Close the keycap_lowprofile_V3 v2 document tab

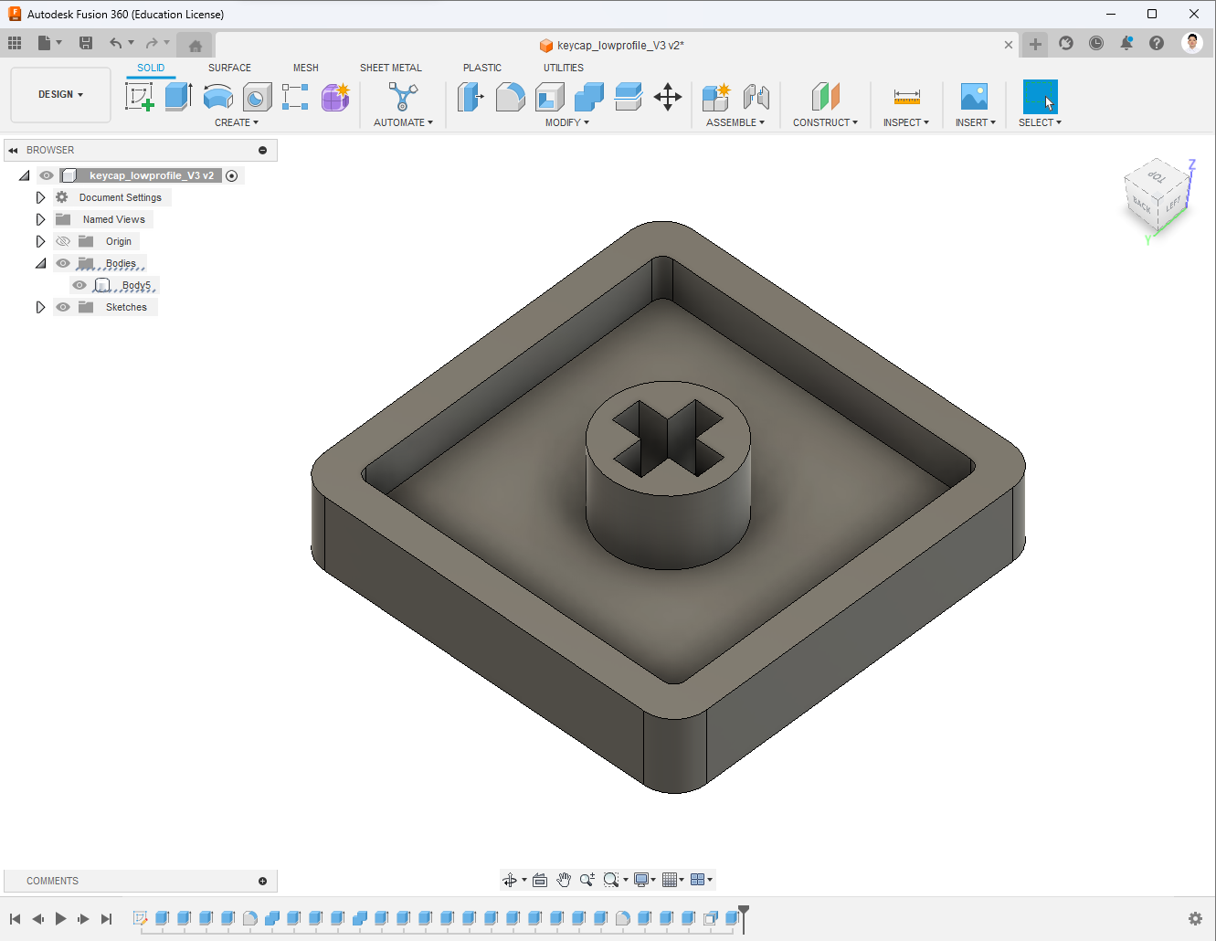[x=1009, y=45]
